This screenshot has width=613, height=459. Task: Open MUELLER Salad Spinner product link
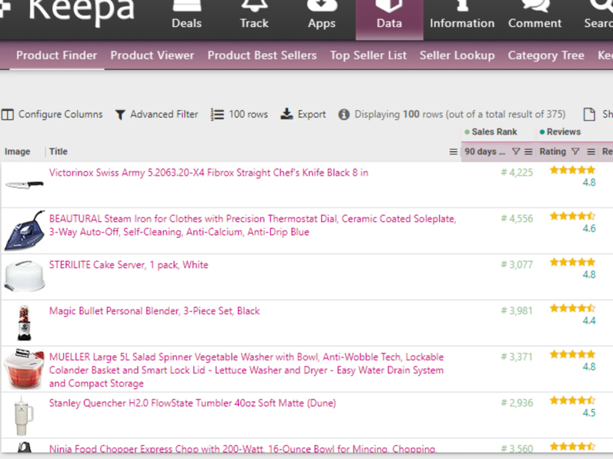246,370
